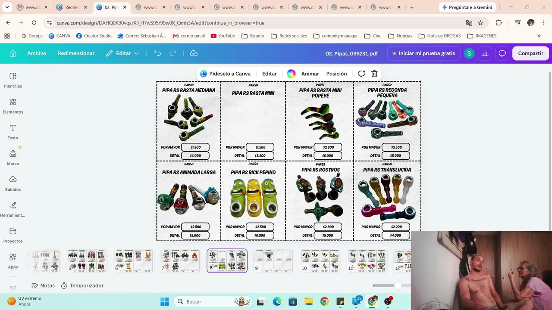Click Pregúntale a Gemini button
Screen dimensions: 552x310
[x=467, y=7]
